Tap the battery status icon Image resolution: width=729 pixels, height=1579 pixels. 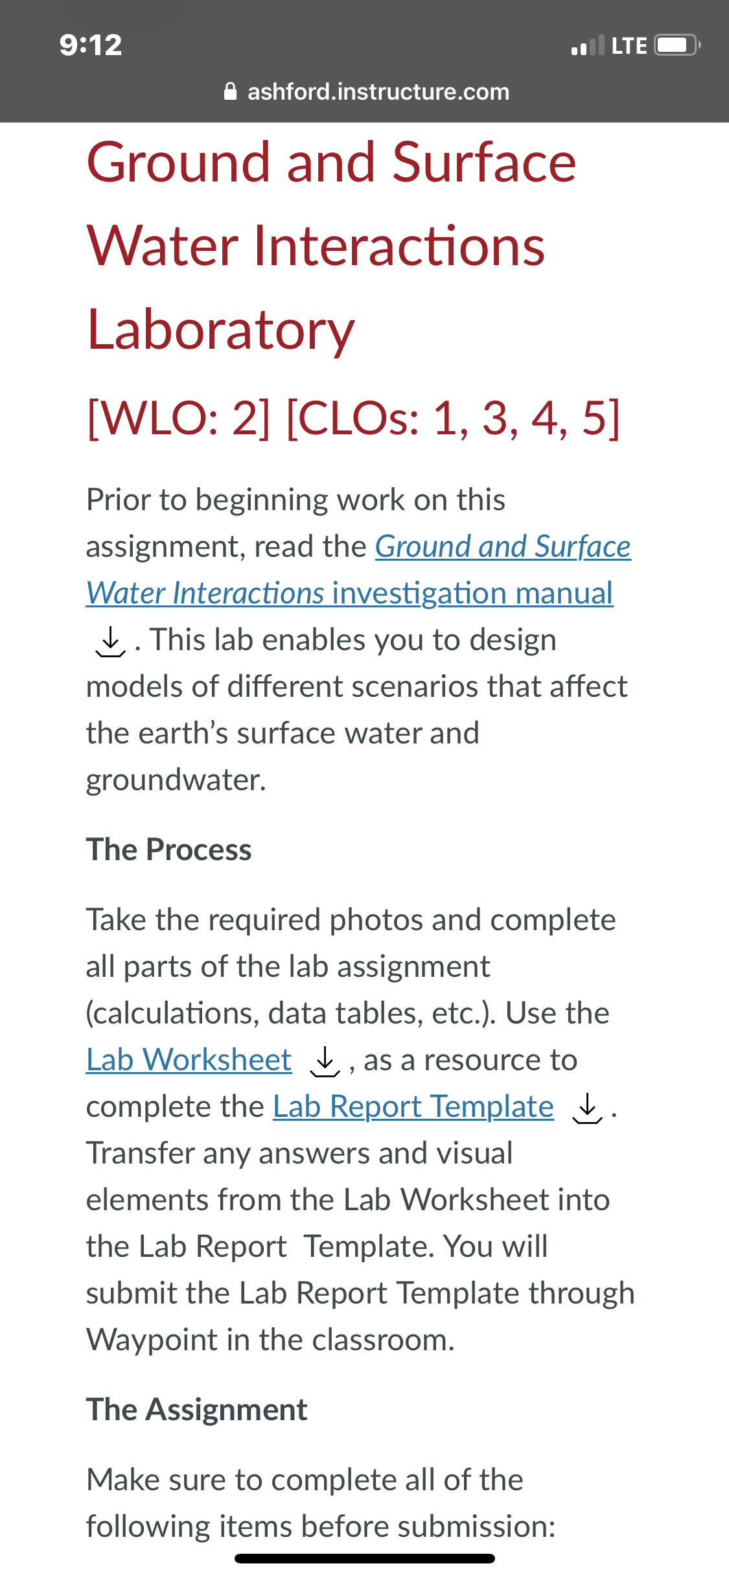[677, 45]
